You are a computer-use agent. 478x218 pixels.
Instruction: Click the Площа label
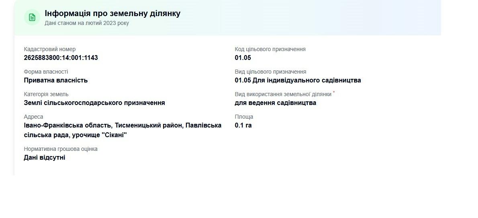[244, 117]
